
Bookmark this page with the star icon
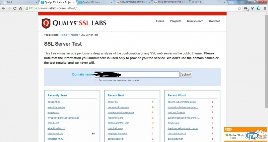click(x=240, y=8)
